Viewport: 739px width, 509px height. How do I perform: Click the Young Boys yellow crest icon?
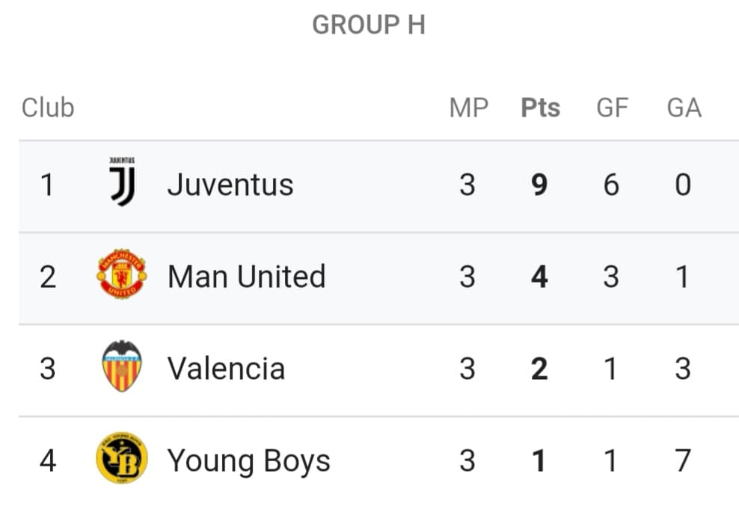[x=122, y=458]
